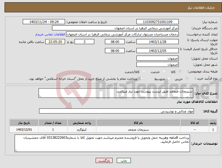Click the ردیف column header
This screenshot has height=168, width=222.
(213, 123)
